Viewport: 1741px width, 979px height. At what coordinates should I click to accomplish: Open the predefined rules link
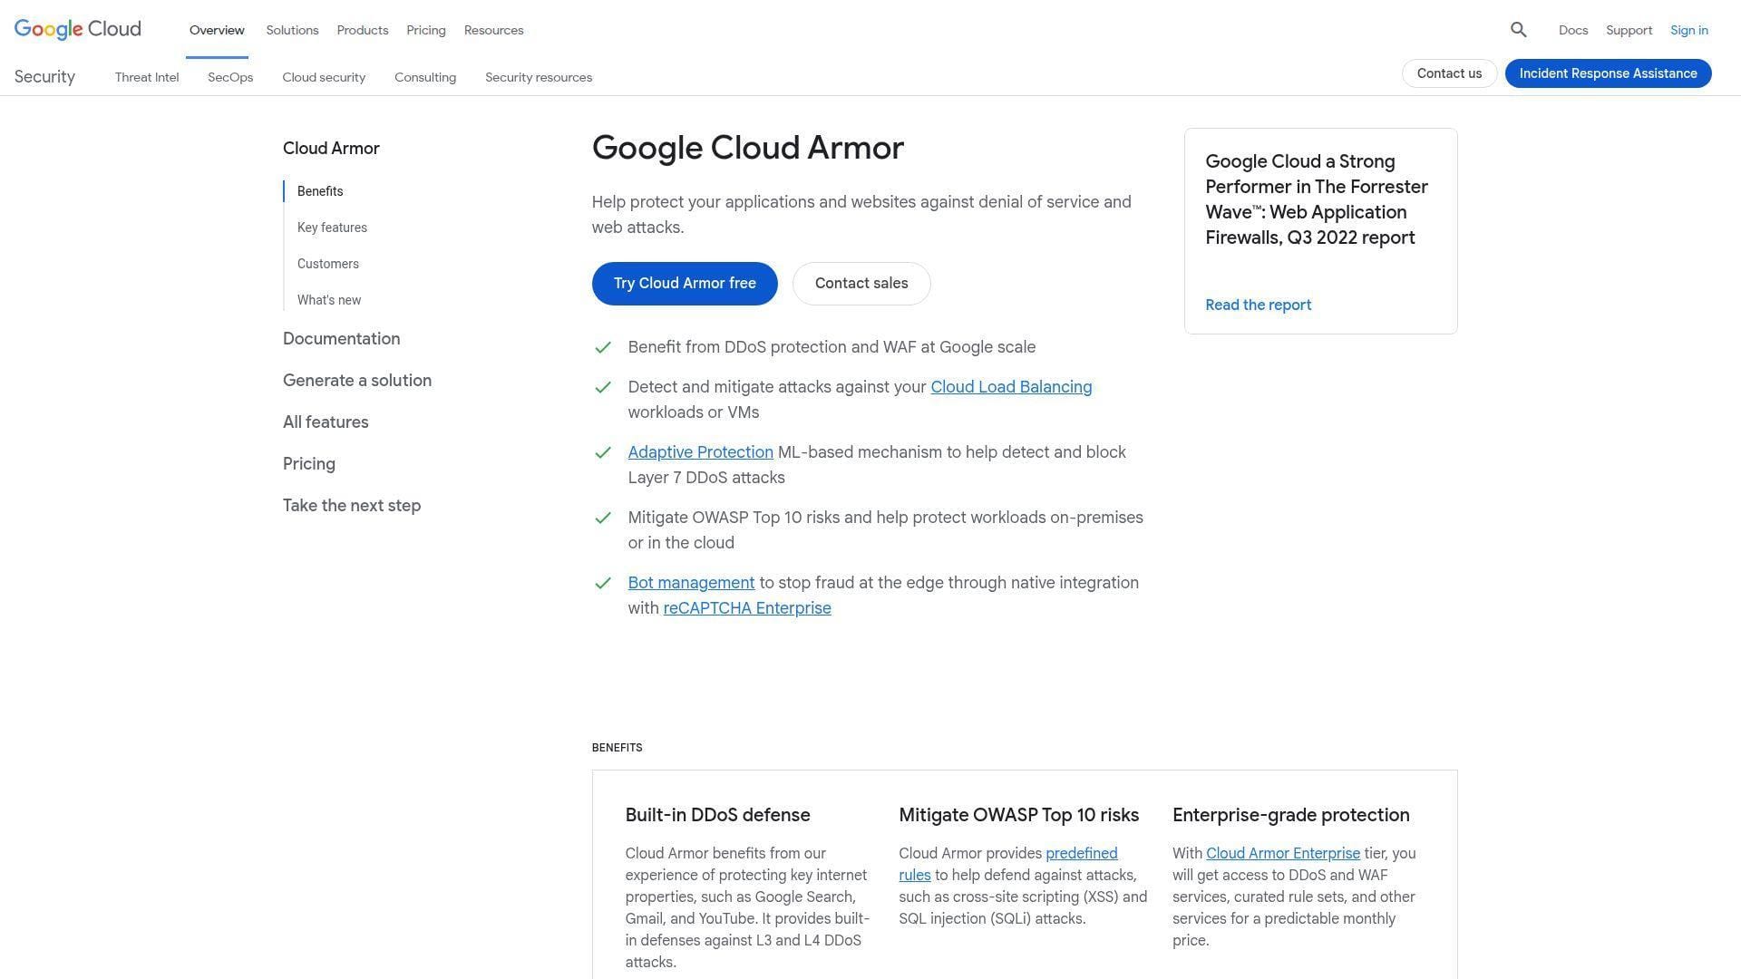[x=1008, y=864]
